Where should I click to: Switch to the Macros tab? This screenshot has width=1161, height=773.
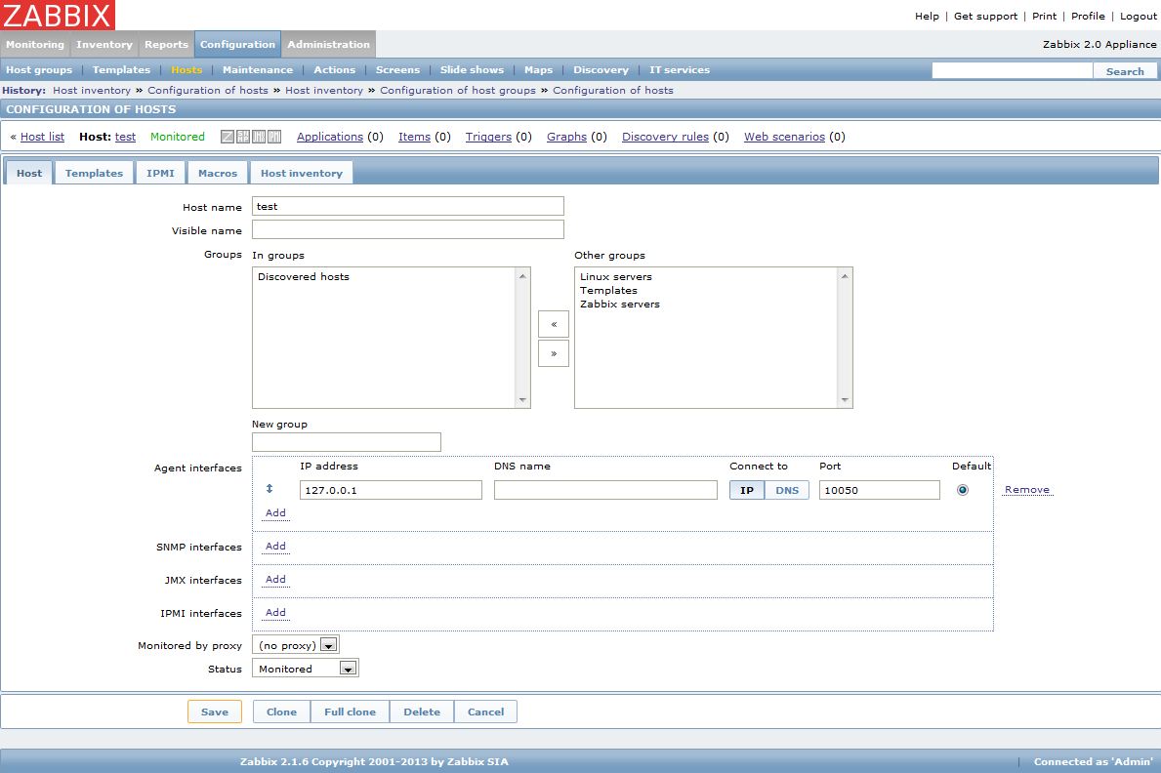point(218,173)
